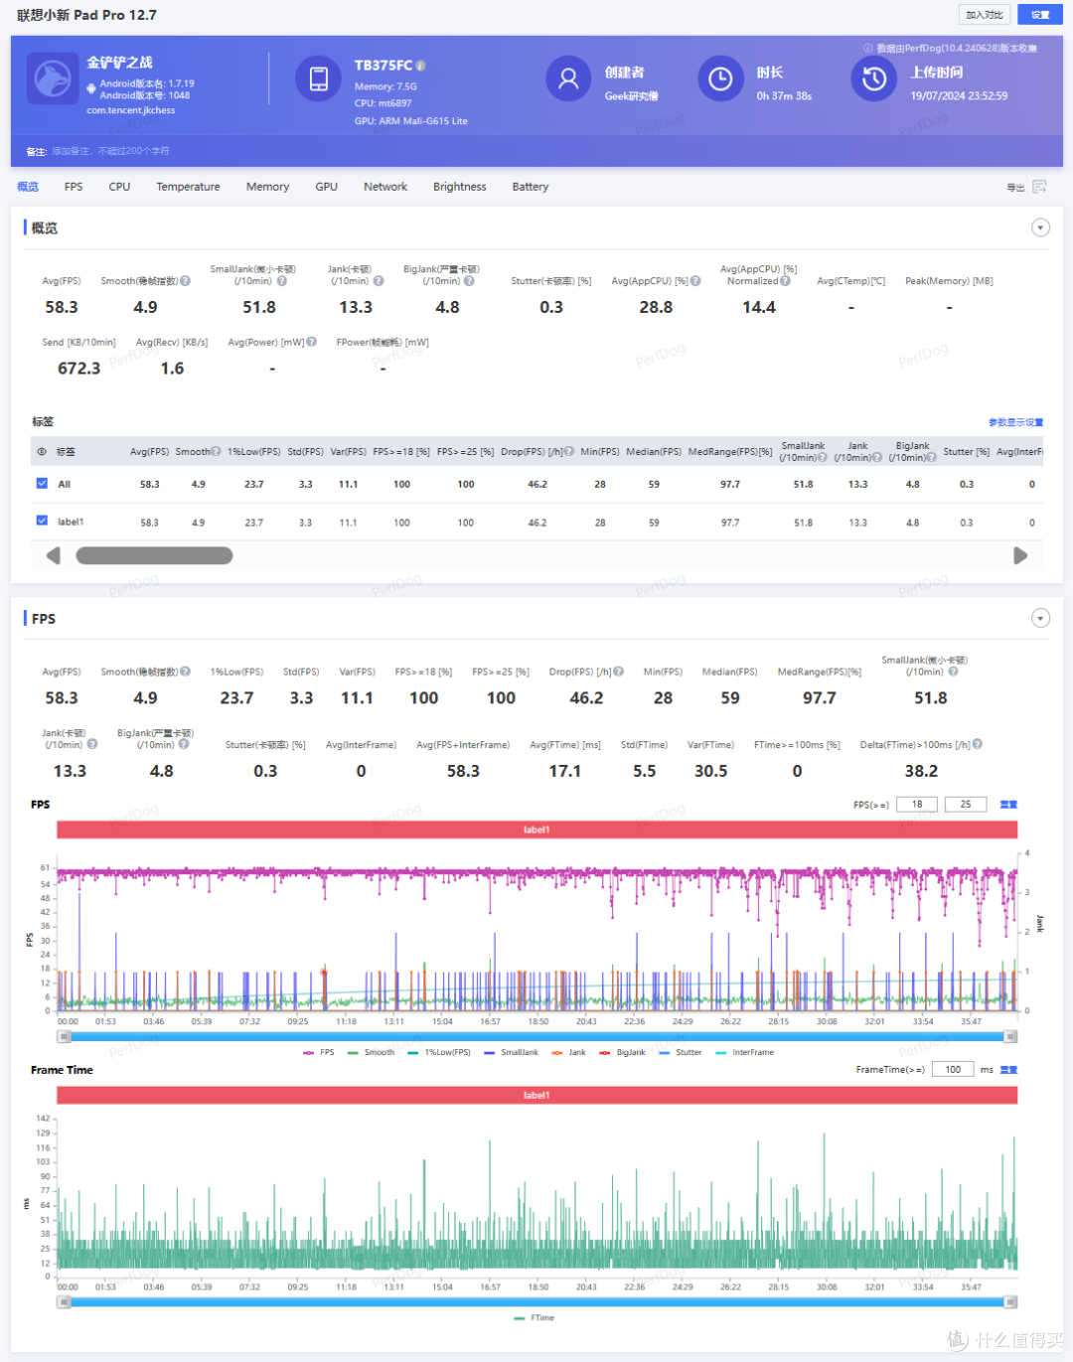Click the export icon beside 导出
The width and height of the screenshot is (1073, 1362).
click(x=1039, y=187)
